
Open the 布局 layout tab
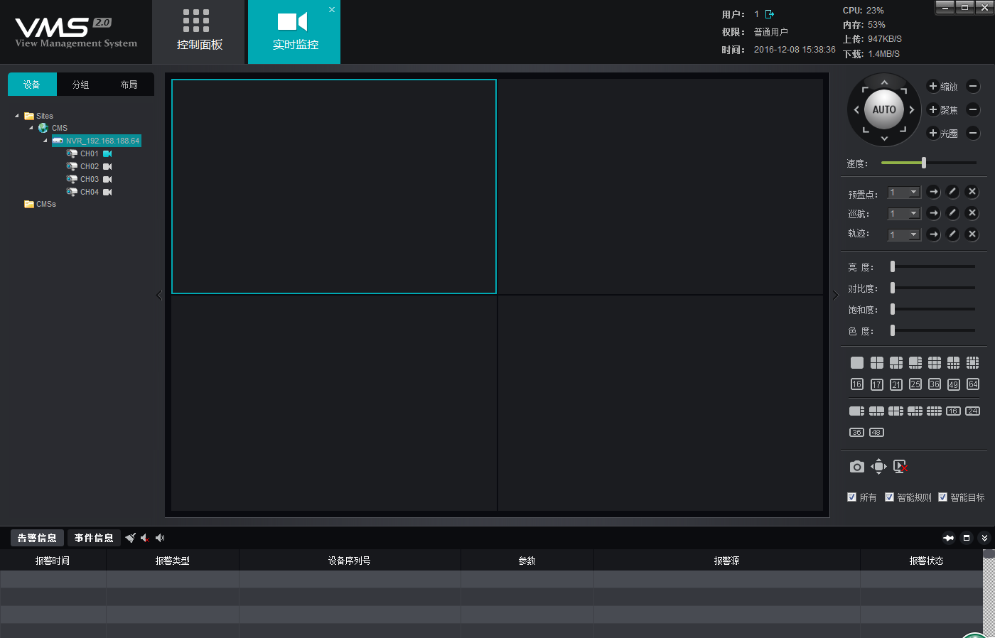click(x=129, y=85)
